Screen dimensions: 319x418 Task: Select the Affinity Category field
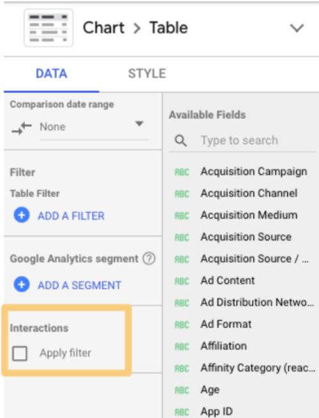(258, 368)
